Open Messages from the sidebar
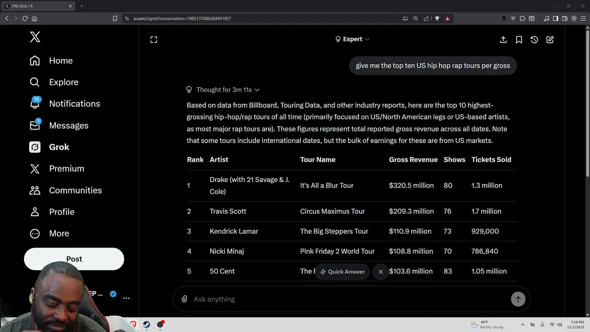 pos(59,125)
